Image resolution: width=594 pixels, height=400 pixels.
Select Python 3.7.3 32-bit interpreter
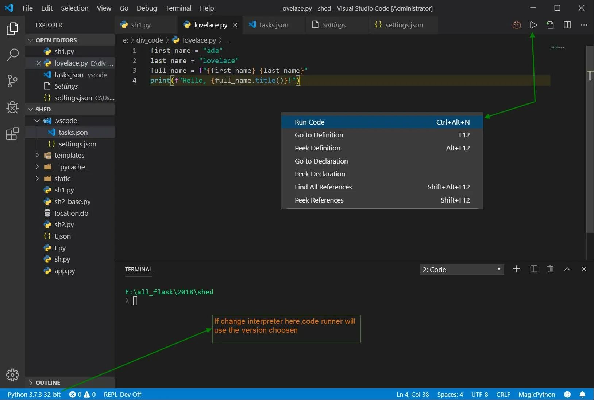pyautogui.click(x=34, y=394)
